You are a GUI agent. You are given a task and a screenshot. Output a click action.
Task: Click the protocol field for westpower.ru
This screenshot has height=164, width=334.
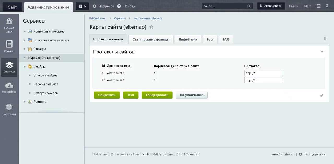pos(263,73)
